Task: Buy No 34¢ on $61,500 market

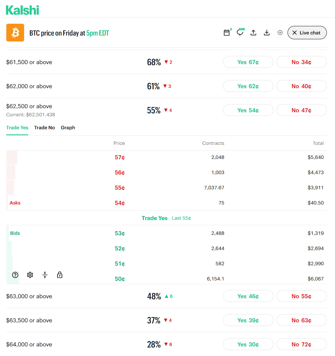Action: (302, 62)
